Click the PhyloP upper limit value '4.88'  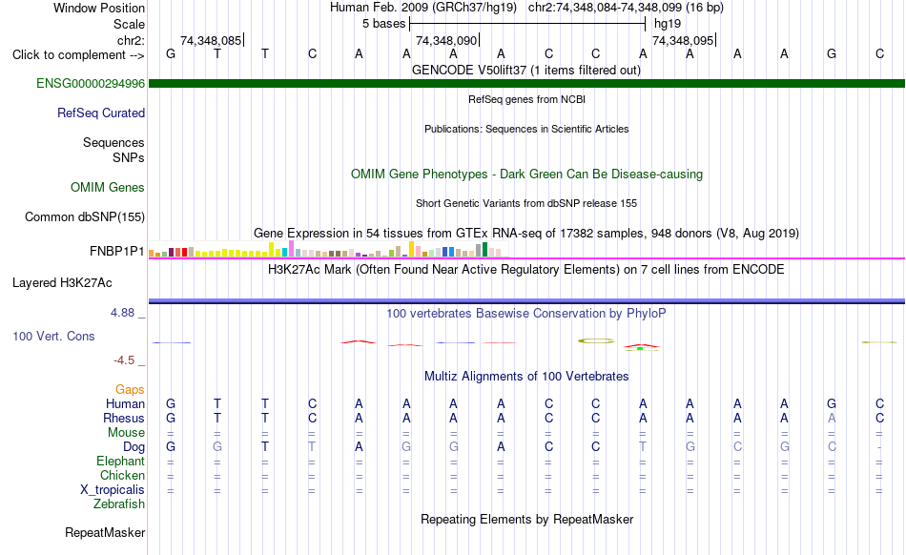122,313
